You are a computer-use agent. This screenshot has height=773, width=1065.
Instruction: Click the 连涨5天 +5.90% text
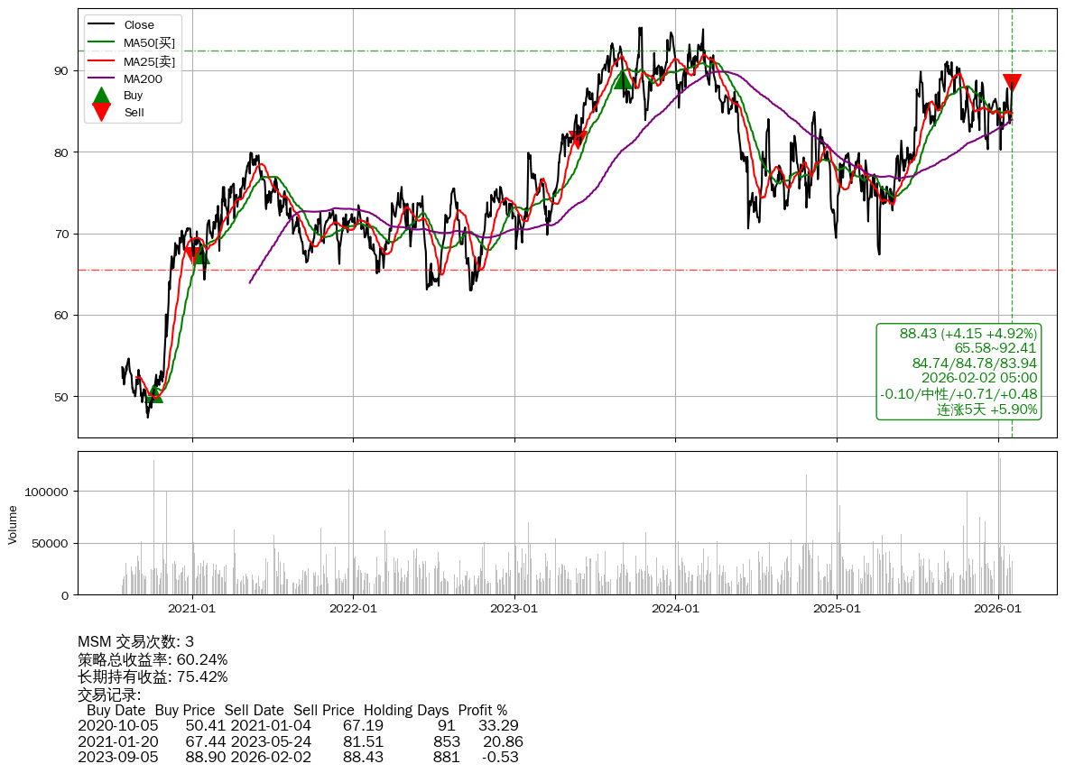coord(986,410)
